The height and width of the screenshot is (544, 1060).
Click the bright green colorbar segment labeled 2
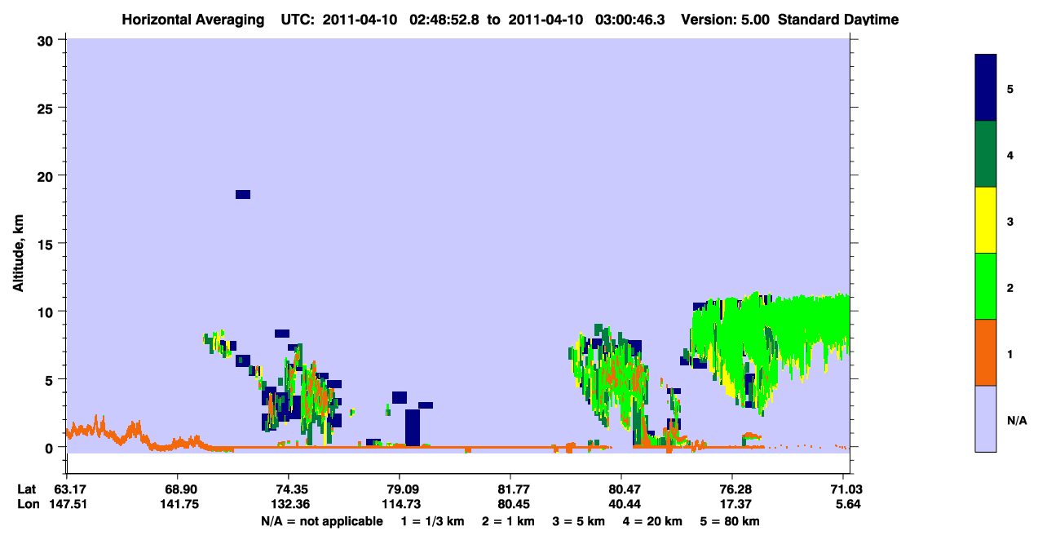click(x=986, y=286)
